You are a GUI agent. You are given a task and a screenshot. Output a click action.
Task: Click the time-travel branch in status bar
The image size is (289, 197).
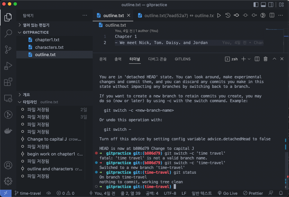tap(28, 193)
